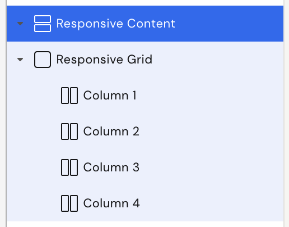289x227 pixels.
Task: Select the Responsive Grid label text
Action: pyautogui.click(x=104, y=60)
